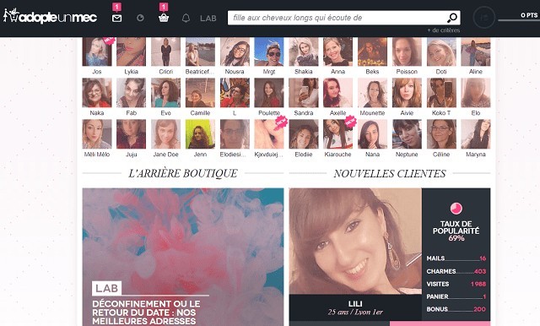This screenshot has height=326, width=540.
Task: Open Lykia's profile thumbnail
Action: pos(132,52)
